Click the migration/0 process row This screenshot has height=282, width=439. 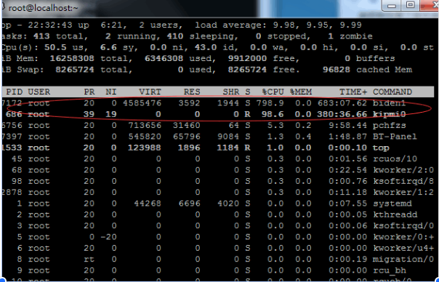point(218,259)
